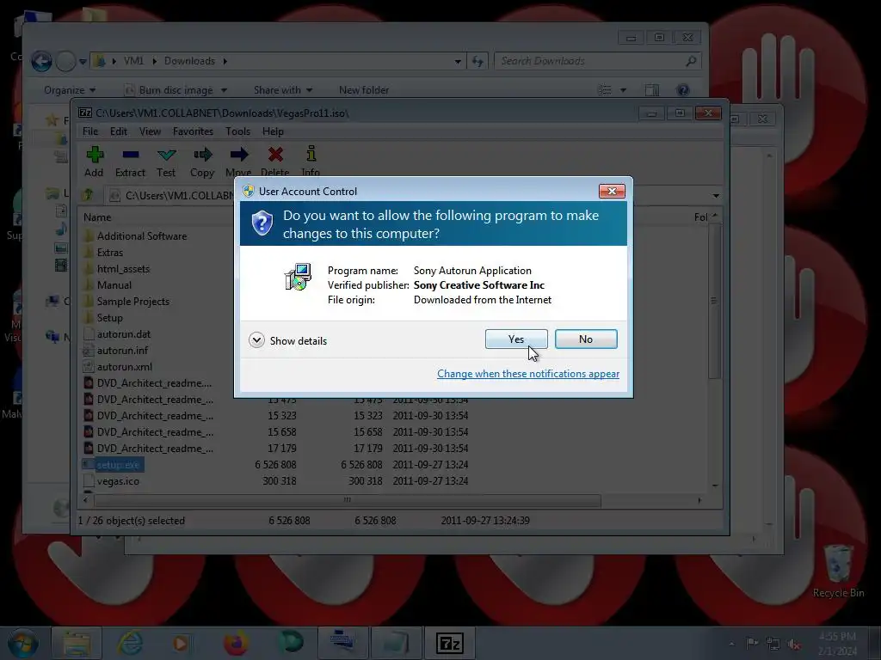
Task: Expand Show details in UAC dialog
Action: pos(287,340)
